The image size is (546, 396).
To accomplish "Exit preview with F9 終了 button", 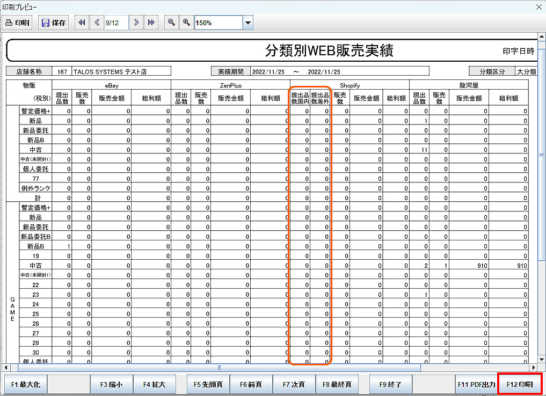I will 391,384.
